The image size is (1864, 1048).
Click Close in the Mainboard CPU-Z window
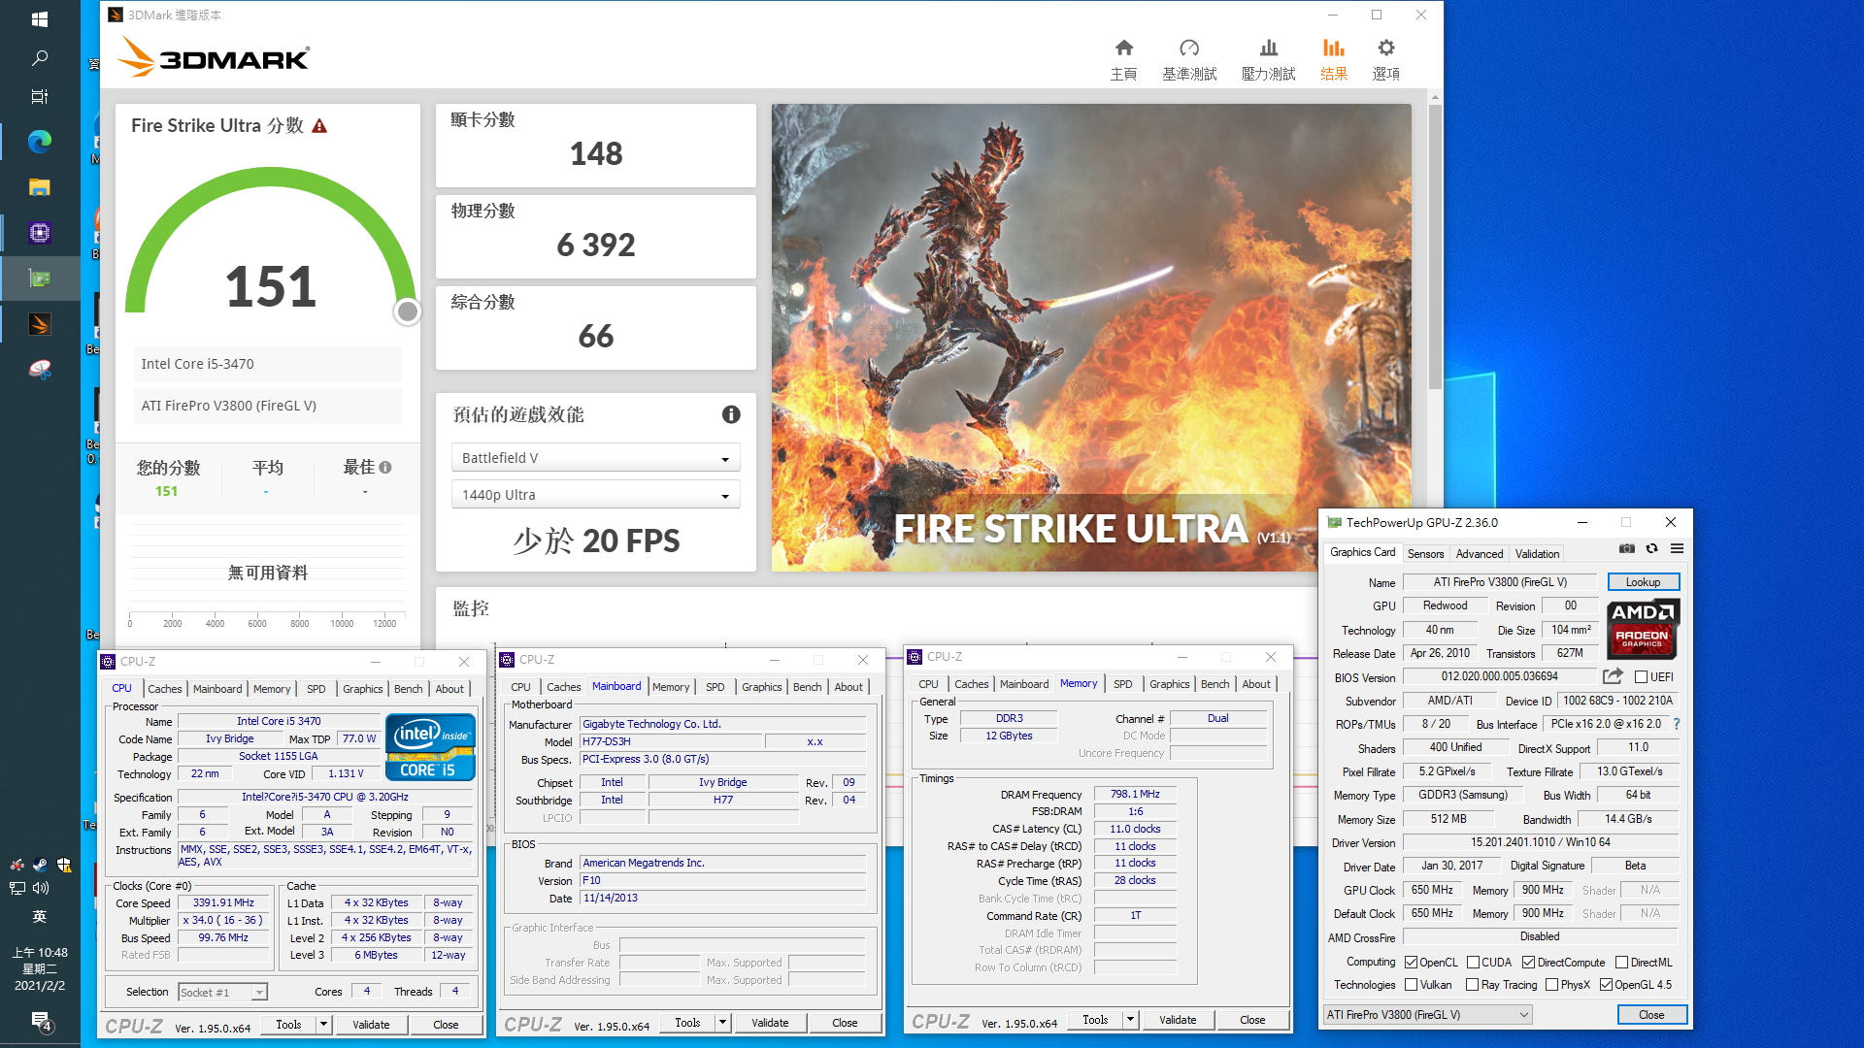845,1023
